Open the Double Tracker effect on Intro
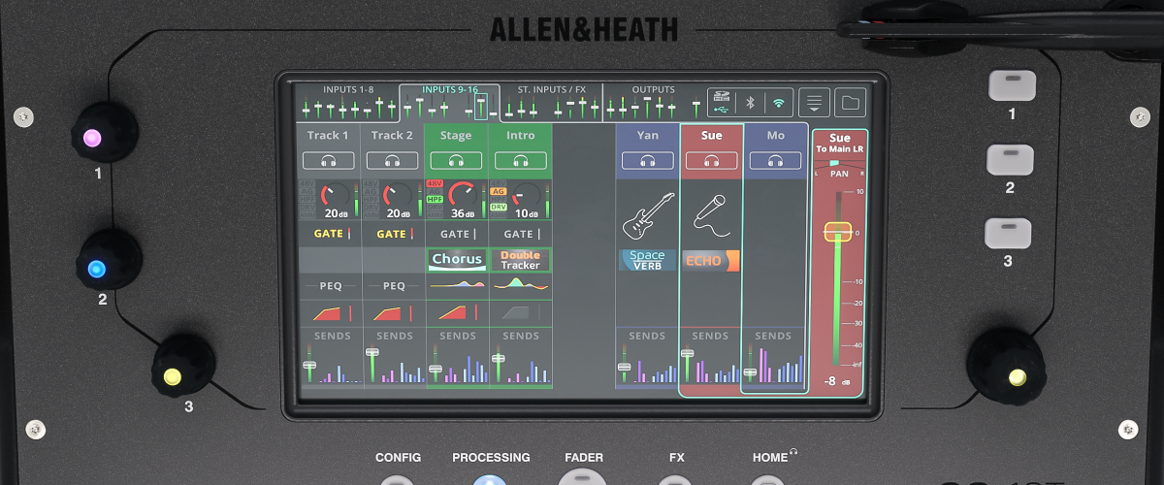The width and height of the screenshot is (1164, 485). pos(521,260)
